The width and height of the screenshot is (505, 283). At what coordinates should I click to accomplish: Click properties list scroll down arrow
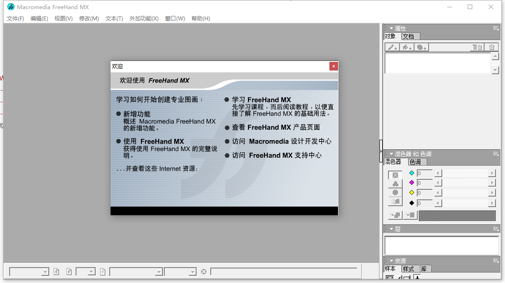point(495,70)
